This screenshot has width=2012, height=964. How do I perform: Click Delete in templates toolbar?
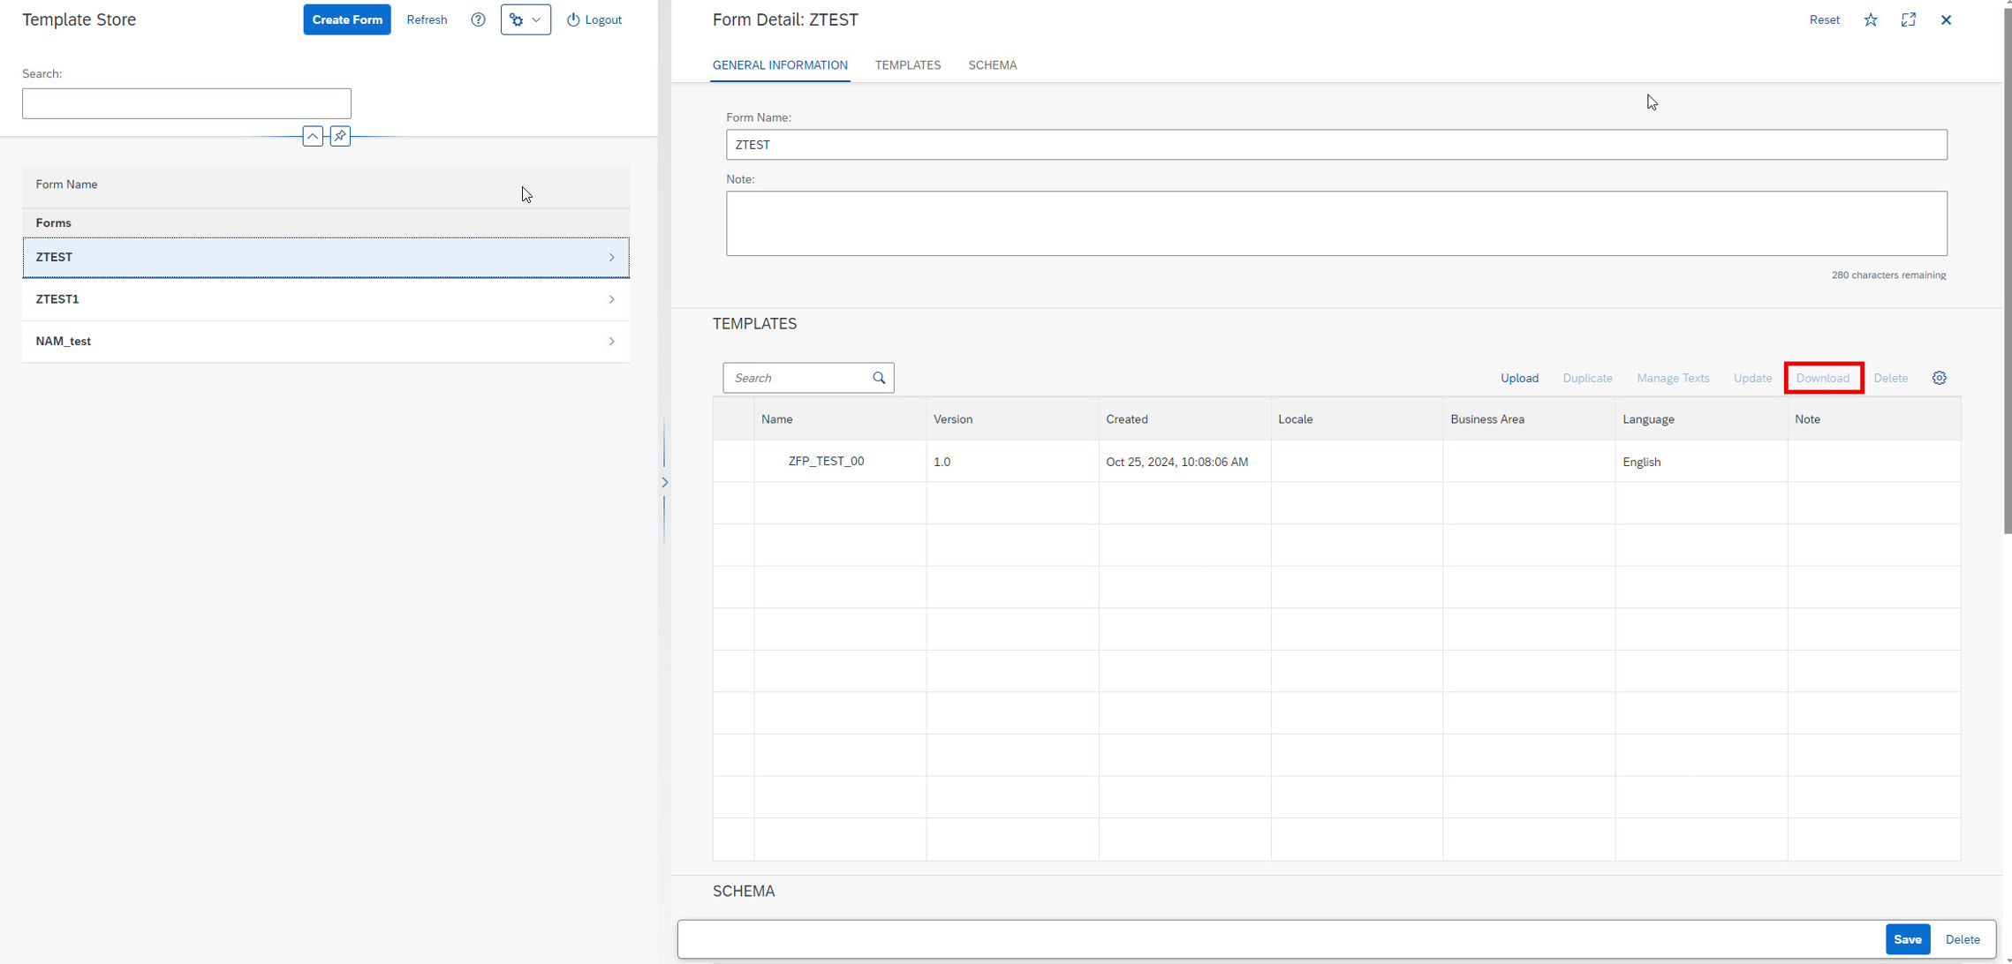[x=1891, y=378]
